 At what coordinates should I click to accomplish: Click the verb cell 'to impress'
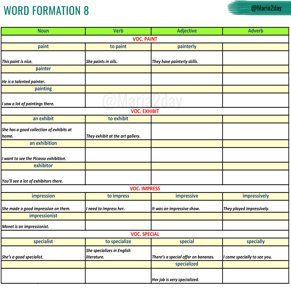(x=118, y=196)
